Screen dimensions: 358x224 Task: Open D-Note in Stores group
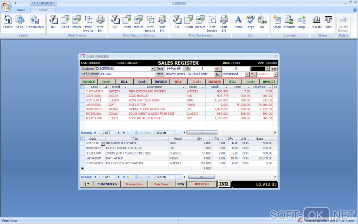click(317, 22)
